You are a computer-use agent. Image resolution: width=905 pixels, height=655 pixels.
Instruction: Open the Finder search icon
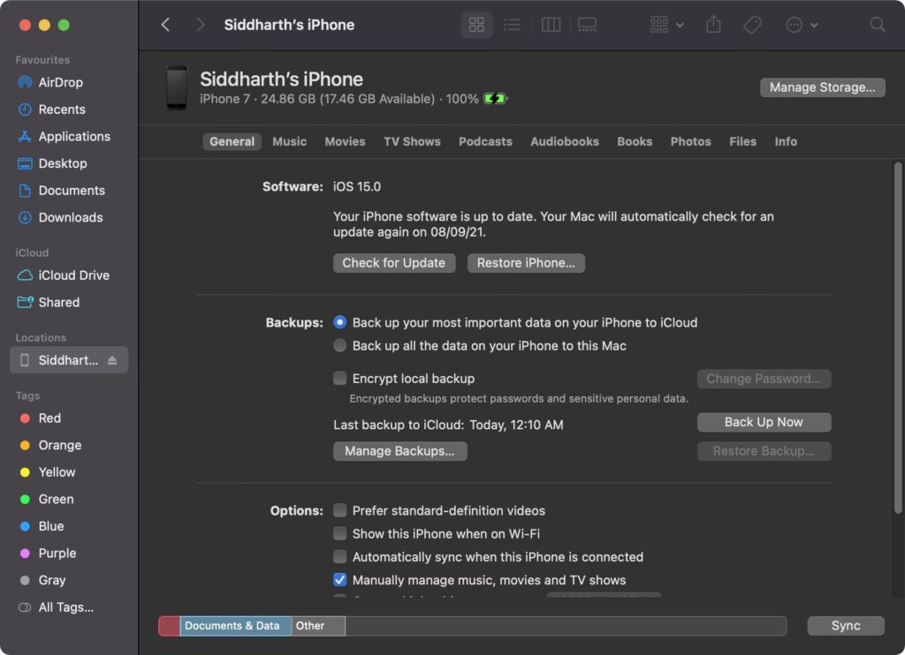(x=877, y=25)
